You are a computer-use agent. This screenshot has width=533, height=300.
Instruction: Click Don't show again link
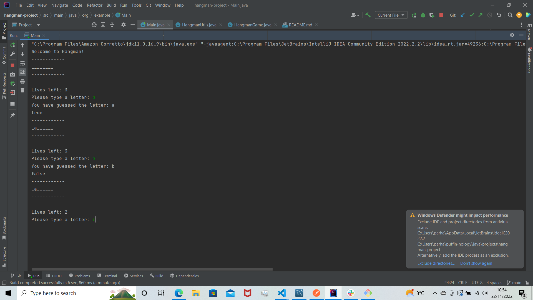[476, 263]
